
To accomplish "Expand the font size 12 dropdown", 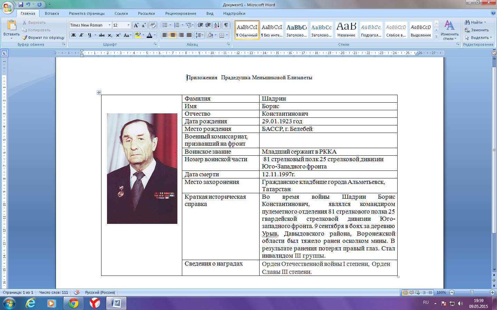I will pyautogui.click(x=129, y=25).
